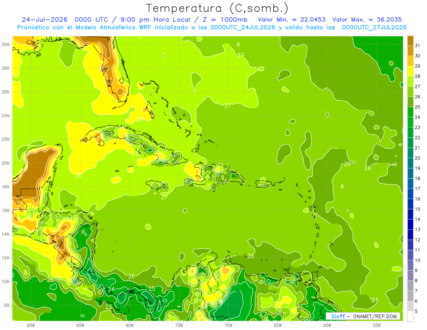This screenshot has height=330, width=427.
Task: Click color scale label 5
Action: coord(416,311)
